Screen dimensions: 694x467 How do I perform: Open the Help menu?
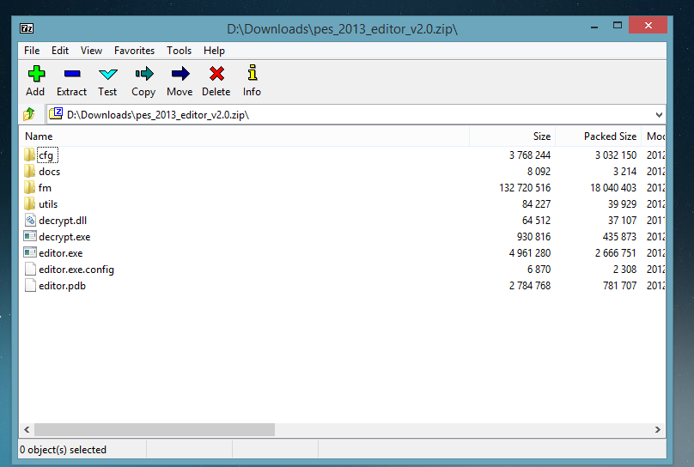tap(214, 51)
